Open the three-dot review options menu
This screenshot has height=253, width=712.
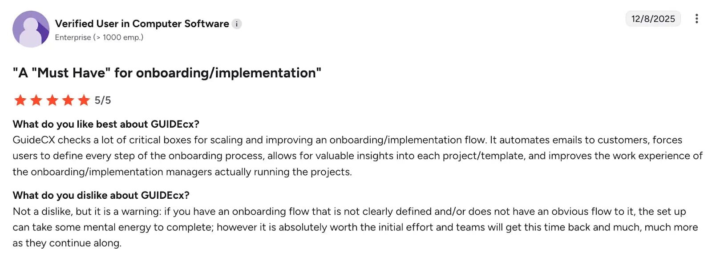pos(696,19)
